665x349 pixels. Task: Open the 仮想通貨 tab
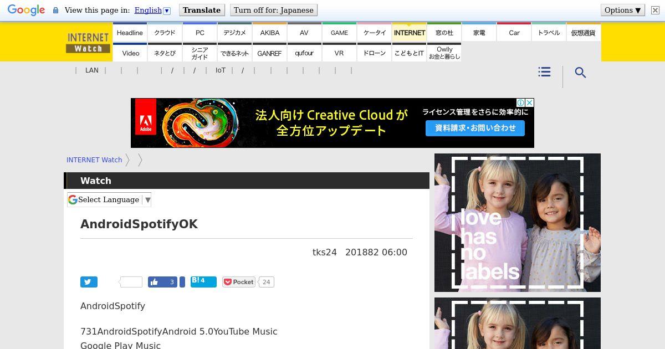coord(584,32)
